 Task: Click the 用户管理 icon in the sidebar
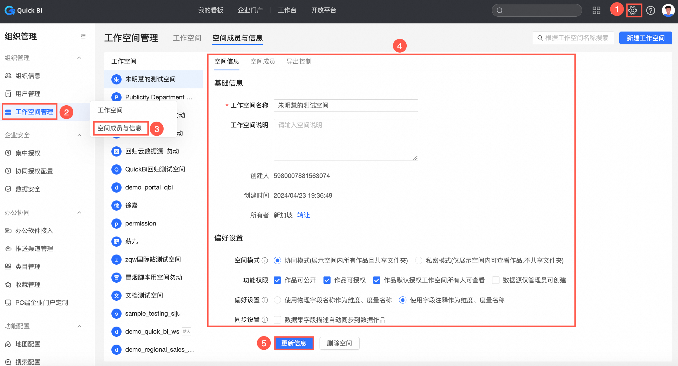[x=8, y=94]
